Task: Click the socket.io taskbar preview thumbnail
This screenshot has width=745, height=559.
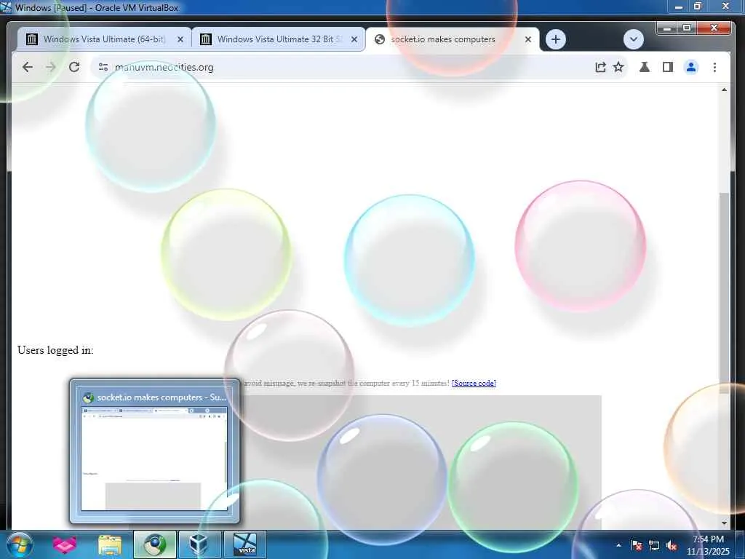Action: point(154,451)
